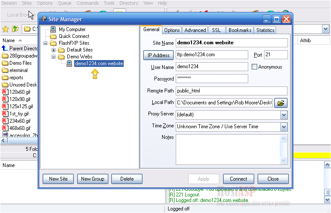Image resolution: width=331 pixels, height=213 pixels.
Task: Click the Demo Webs folder icon
Action: click(x=61, y=57)
